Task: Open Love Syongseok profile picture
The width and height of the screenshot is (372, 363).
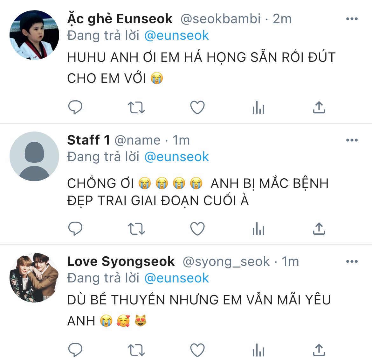Action: tap(34, 277)
